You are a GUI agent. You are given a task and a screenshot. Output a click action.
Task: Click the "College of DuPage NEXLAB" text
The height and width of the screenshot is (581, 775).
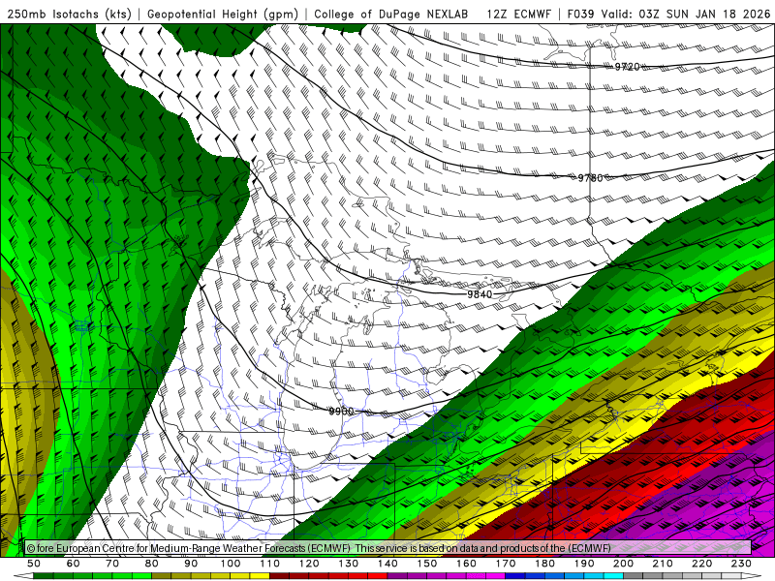coord(391,14)
